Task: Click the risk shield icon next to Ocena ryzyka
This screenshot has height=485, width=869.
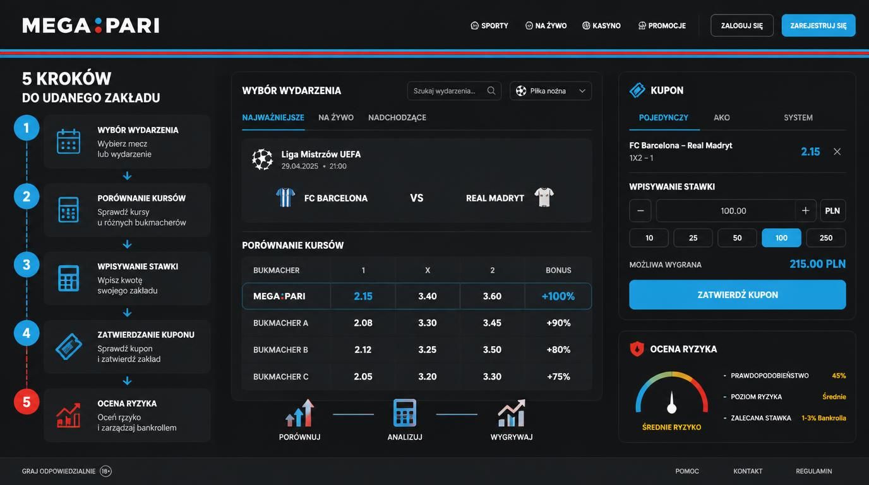Action: tap(637, 349)
